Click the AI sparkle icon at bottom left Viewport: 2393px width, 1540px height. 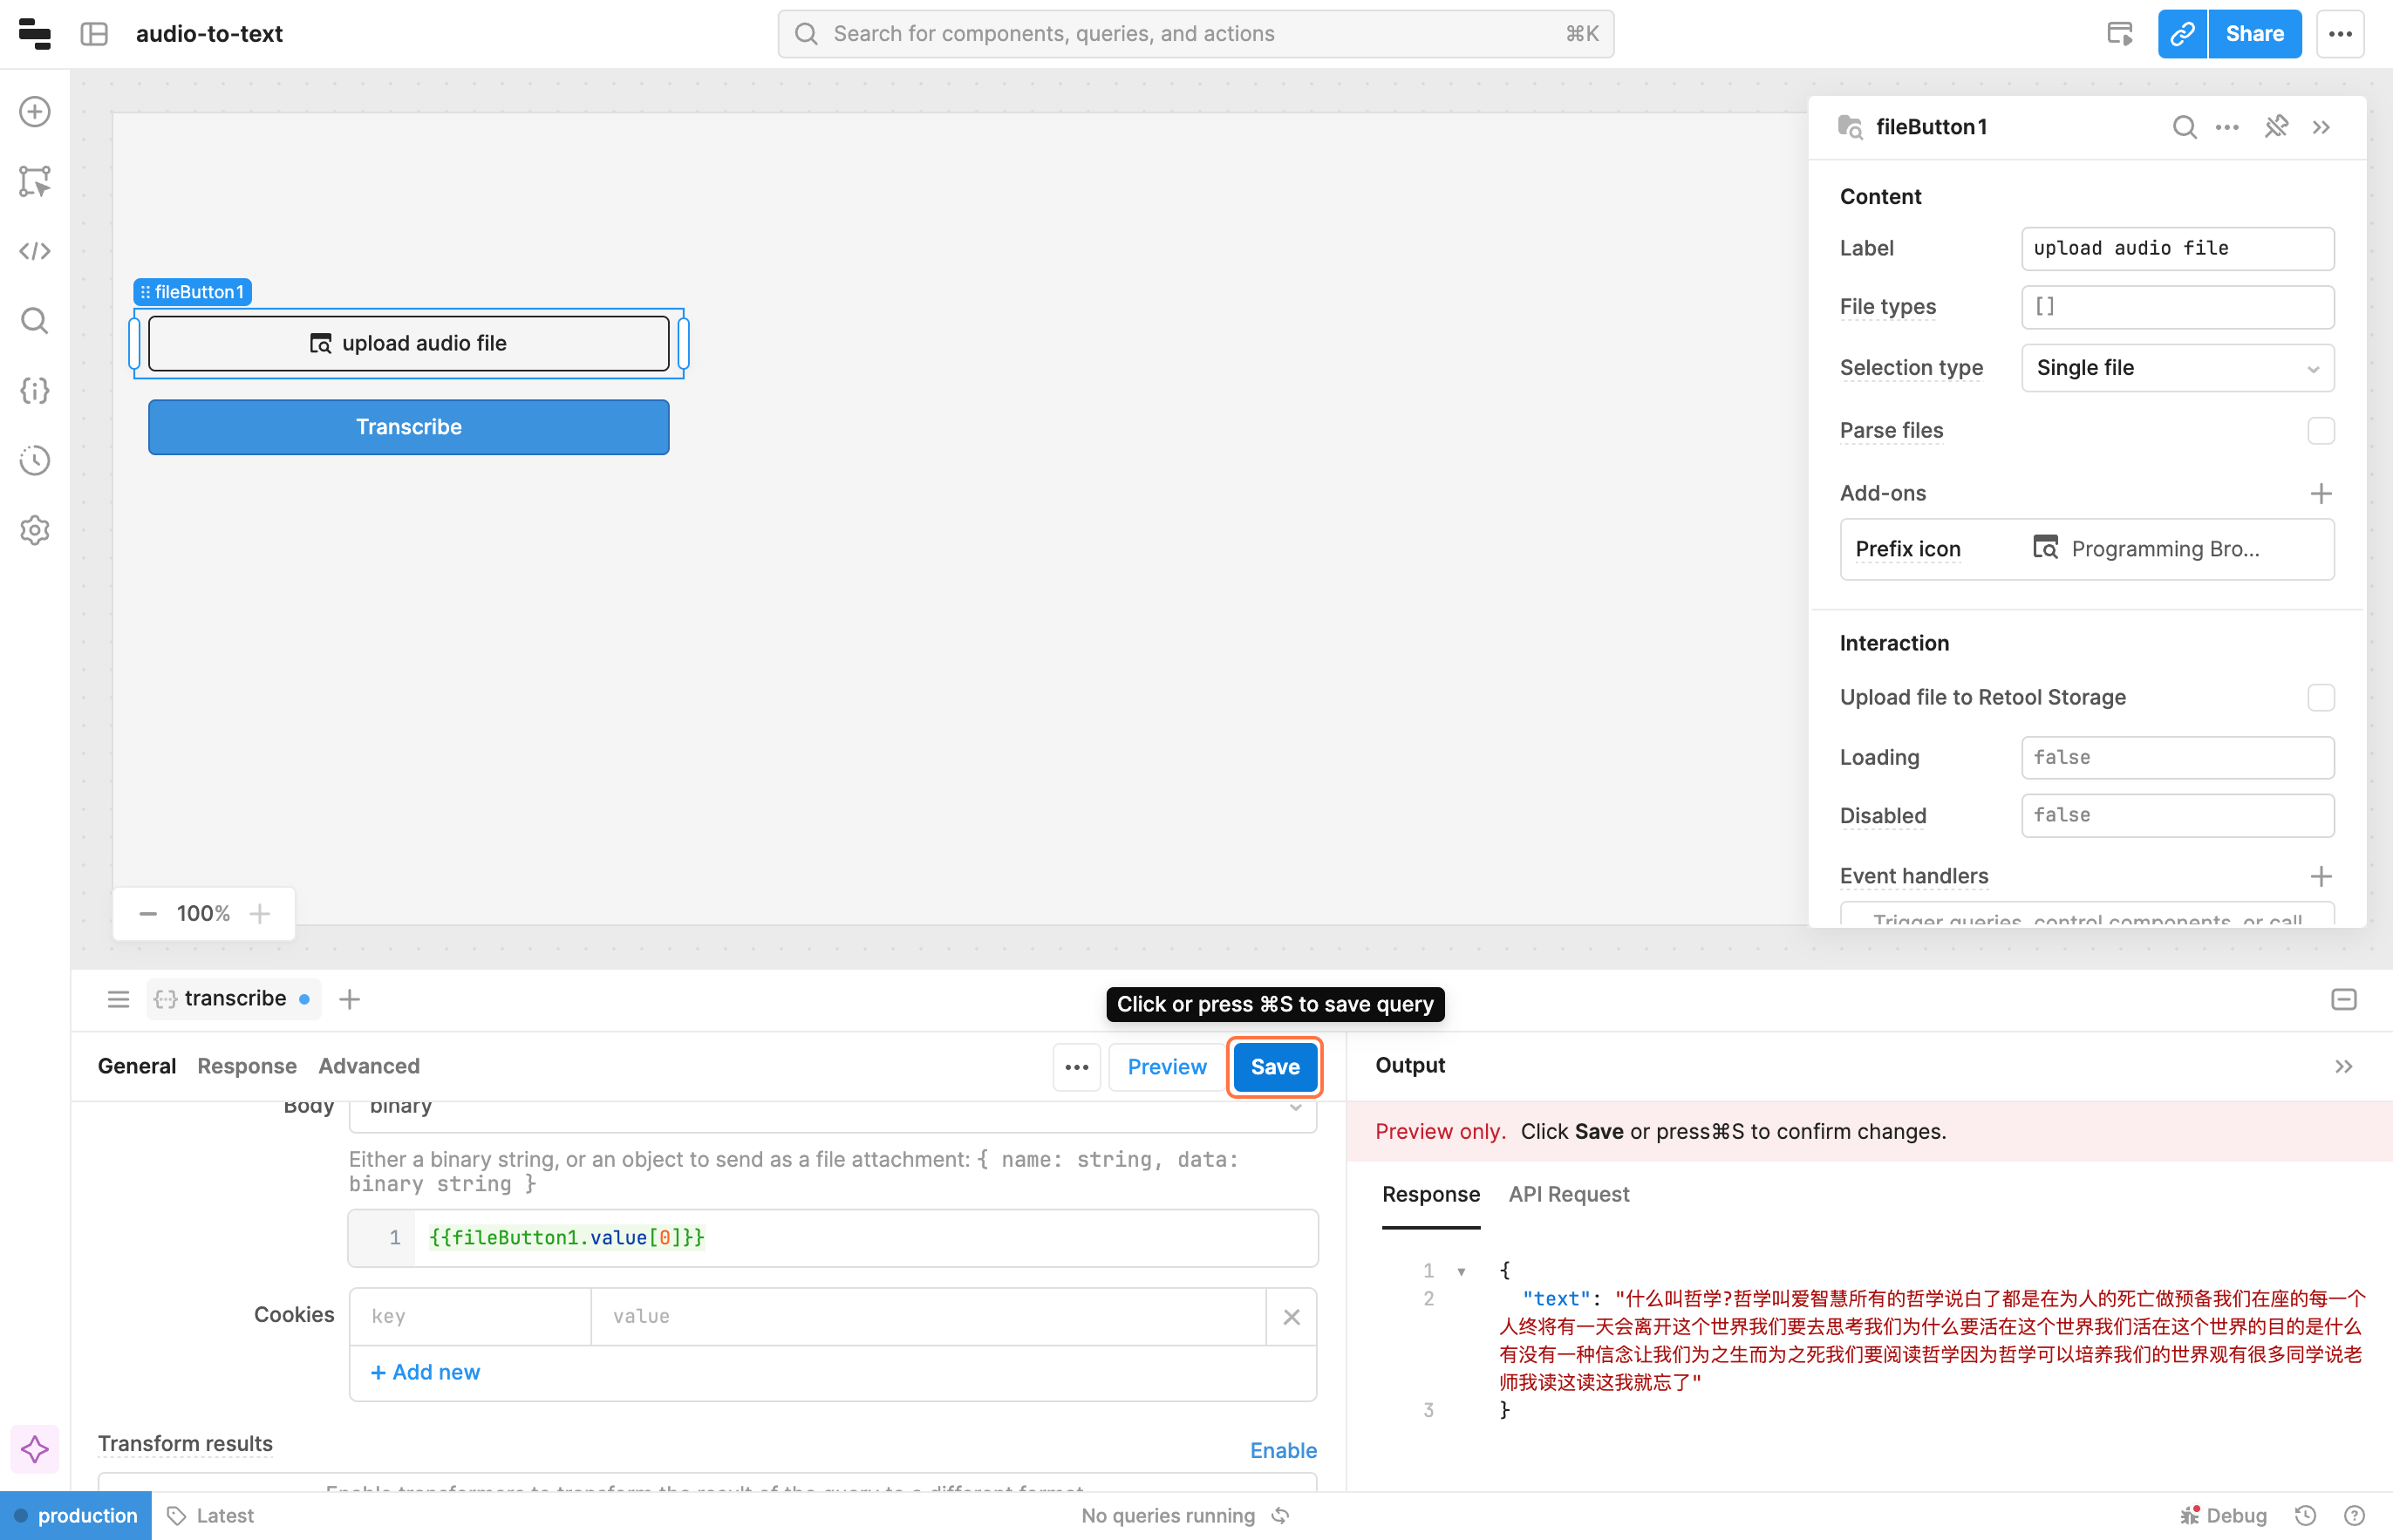coord(35,1449)
